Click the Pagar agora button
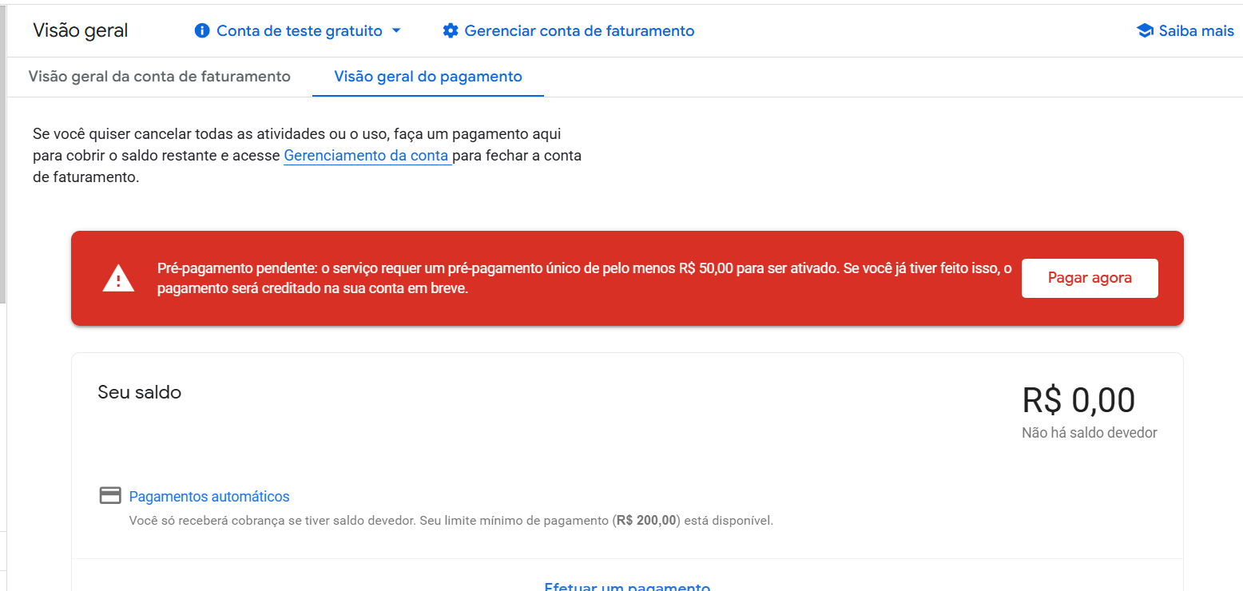Viewport: 1243px width, 591px height. pyautogui.click(x=1090, y=277)
